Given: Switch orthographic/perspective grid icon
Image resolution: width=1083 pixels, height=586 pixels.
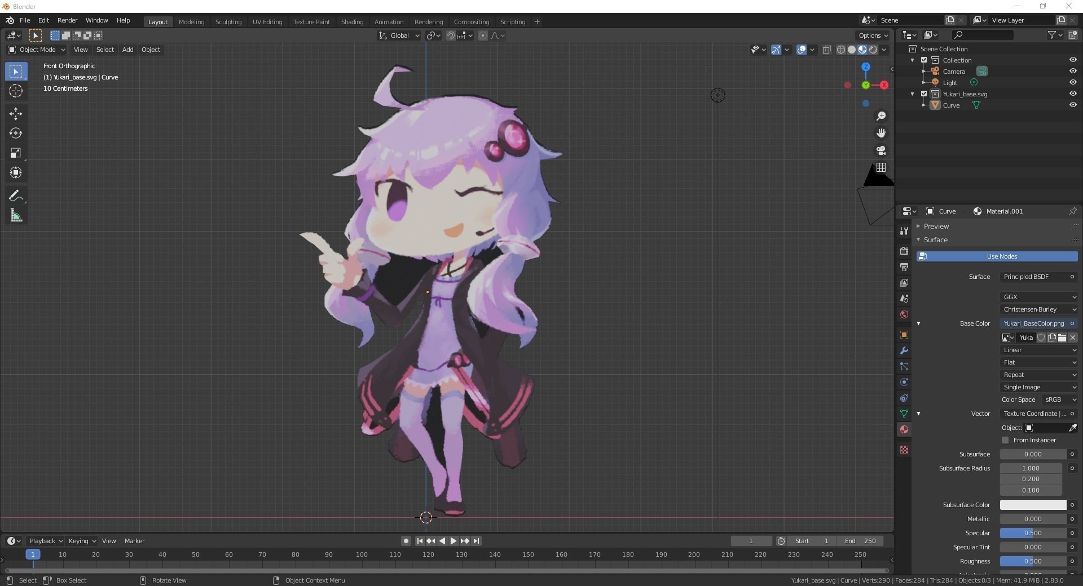Looking at the screenshot, I should click(881, 167).
